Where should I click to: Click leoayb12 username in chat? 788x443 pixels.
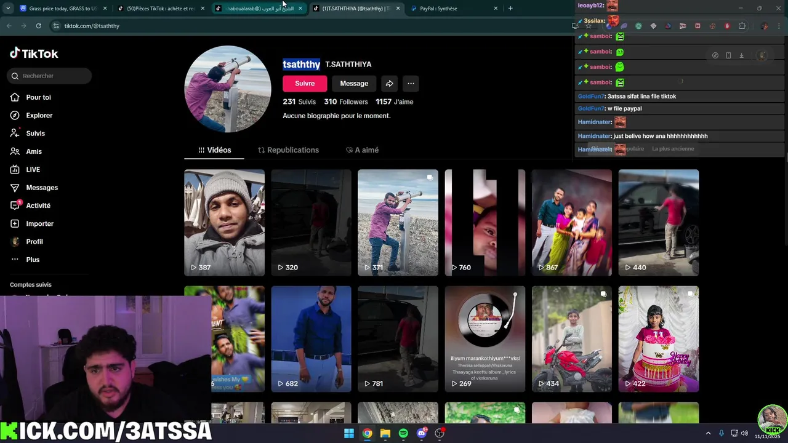[591, 6]
